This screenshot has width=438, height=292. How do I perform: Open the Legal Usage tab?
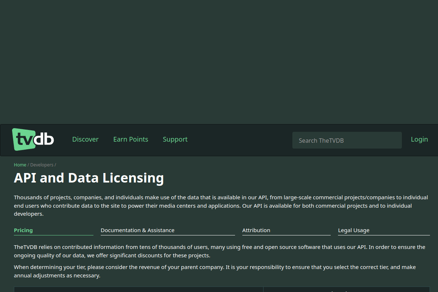point(384,231)
